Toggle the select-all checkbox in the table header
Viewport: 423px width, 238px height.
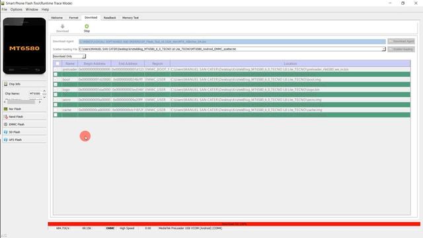pyautogui.click(x=58, y=63)
